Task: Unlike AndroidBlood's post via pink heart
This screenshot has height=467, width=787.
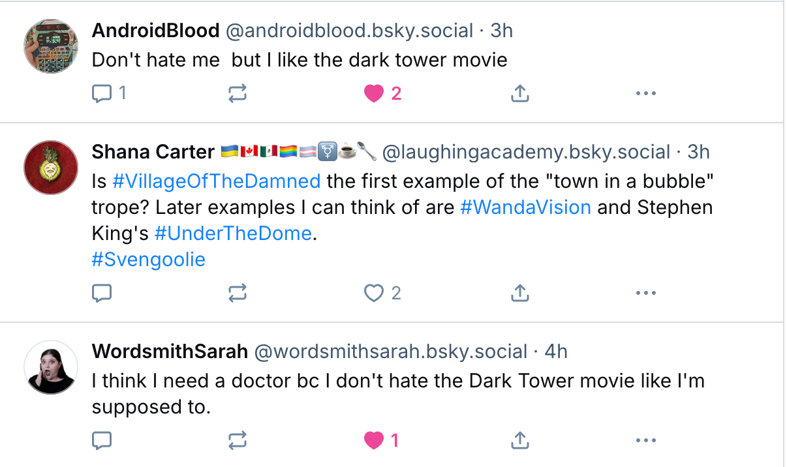Action: tap(374, 94)
